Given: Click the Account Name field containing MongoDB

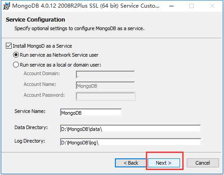Looking at the screenshot, I should pos(105,85).
